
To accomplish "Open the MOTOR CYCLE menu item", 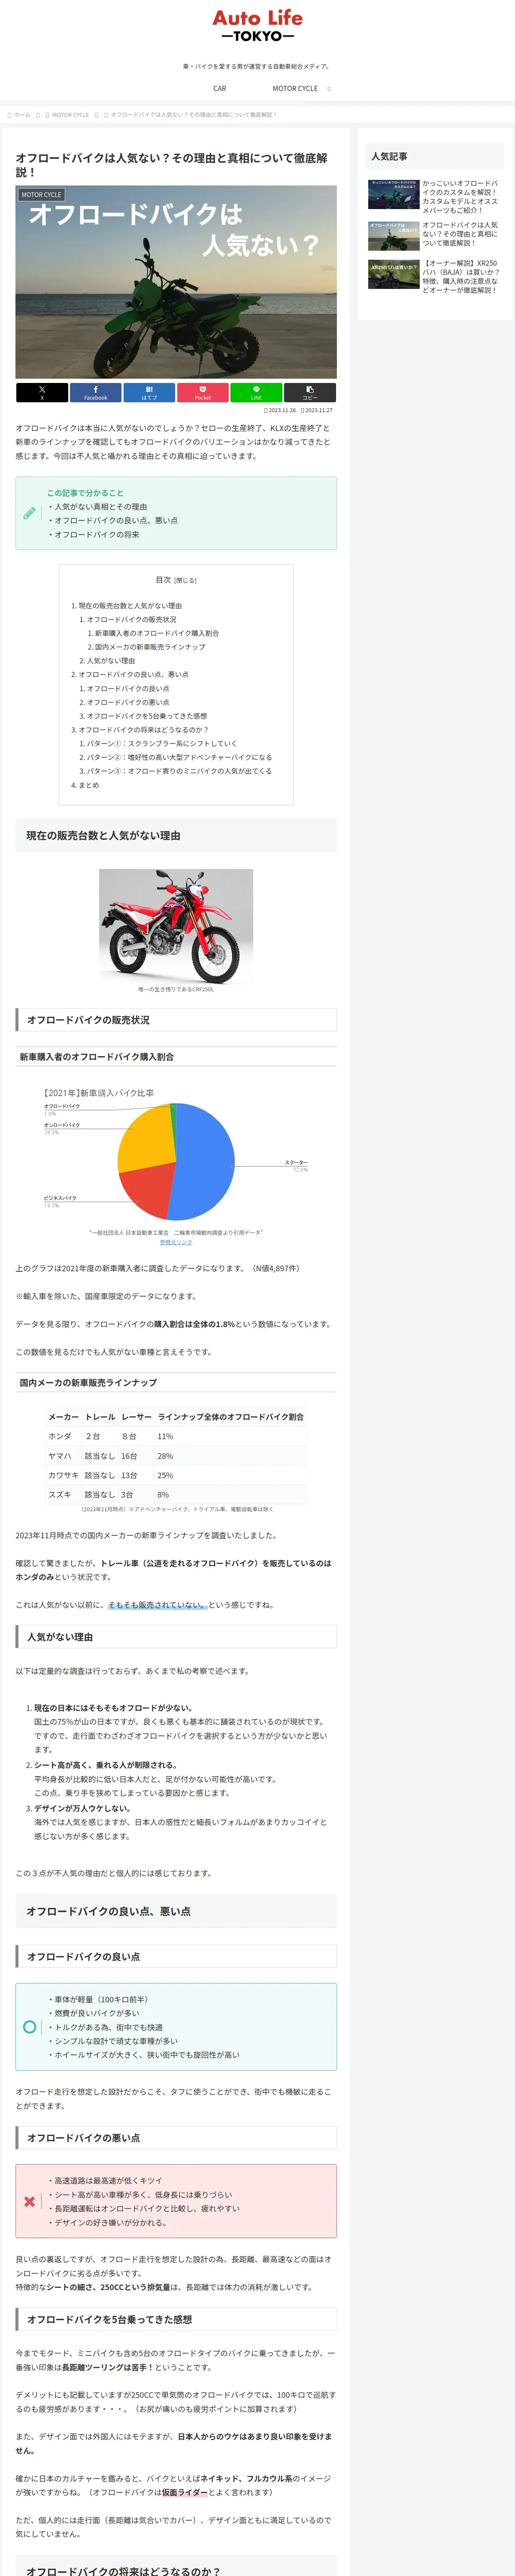I will pos(295,88).
